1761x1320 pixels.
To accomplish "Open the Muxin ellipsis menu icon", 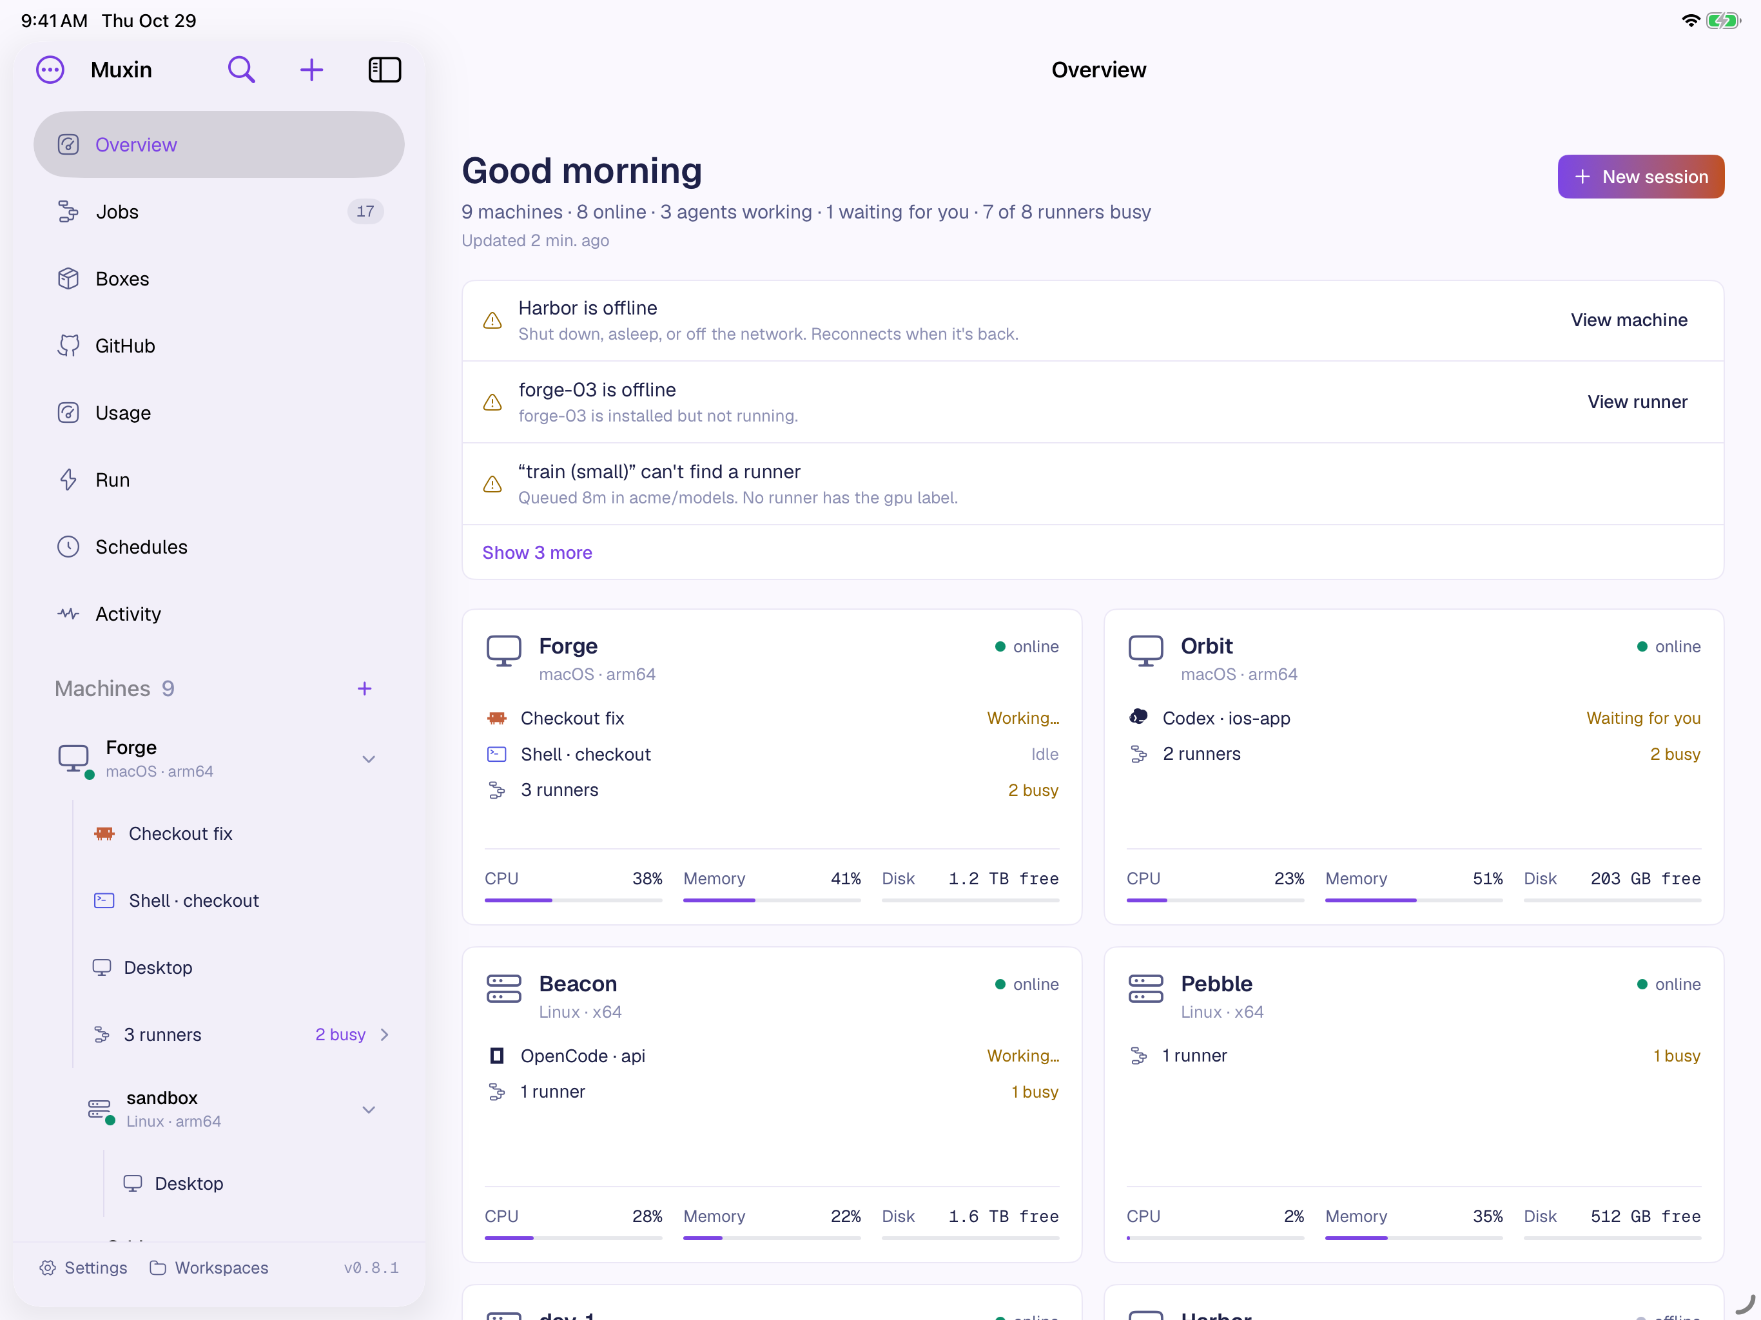I will click(x=50, y=70).
